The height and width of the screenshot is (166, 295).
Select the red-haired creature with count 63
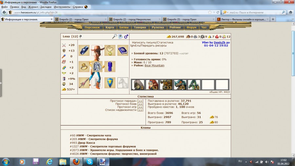click(152, 85)
